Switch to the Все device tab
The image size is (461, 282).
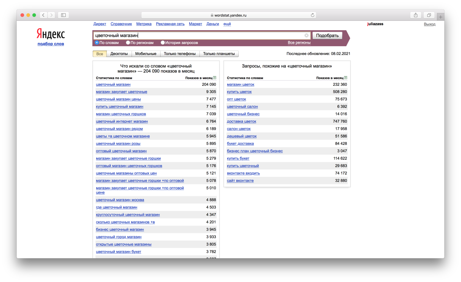pos(100,54)
